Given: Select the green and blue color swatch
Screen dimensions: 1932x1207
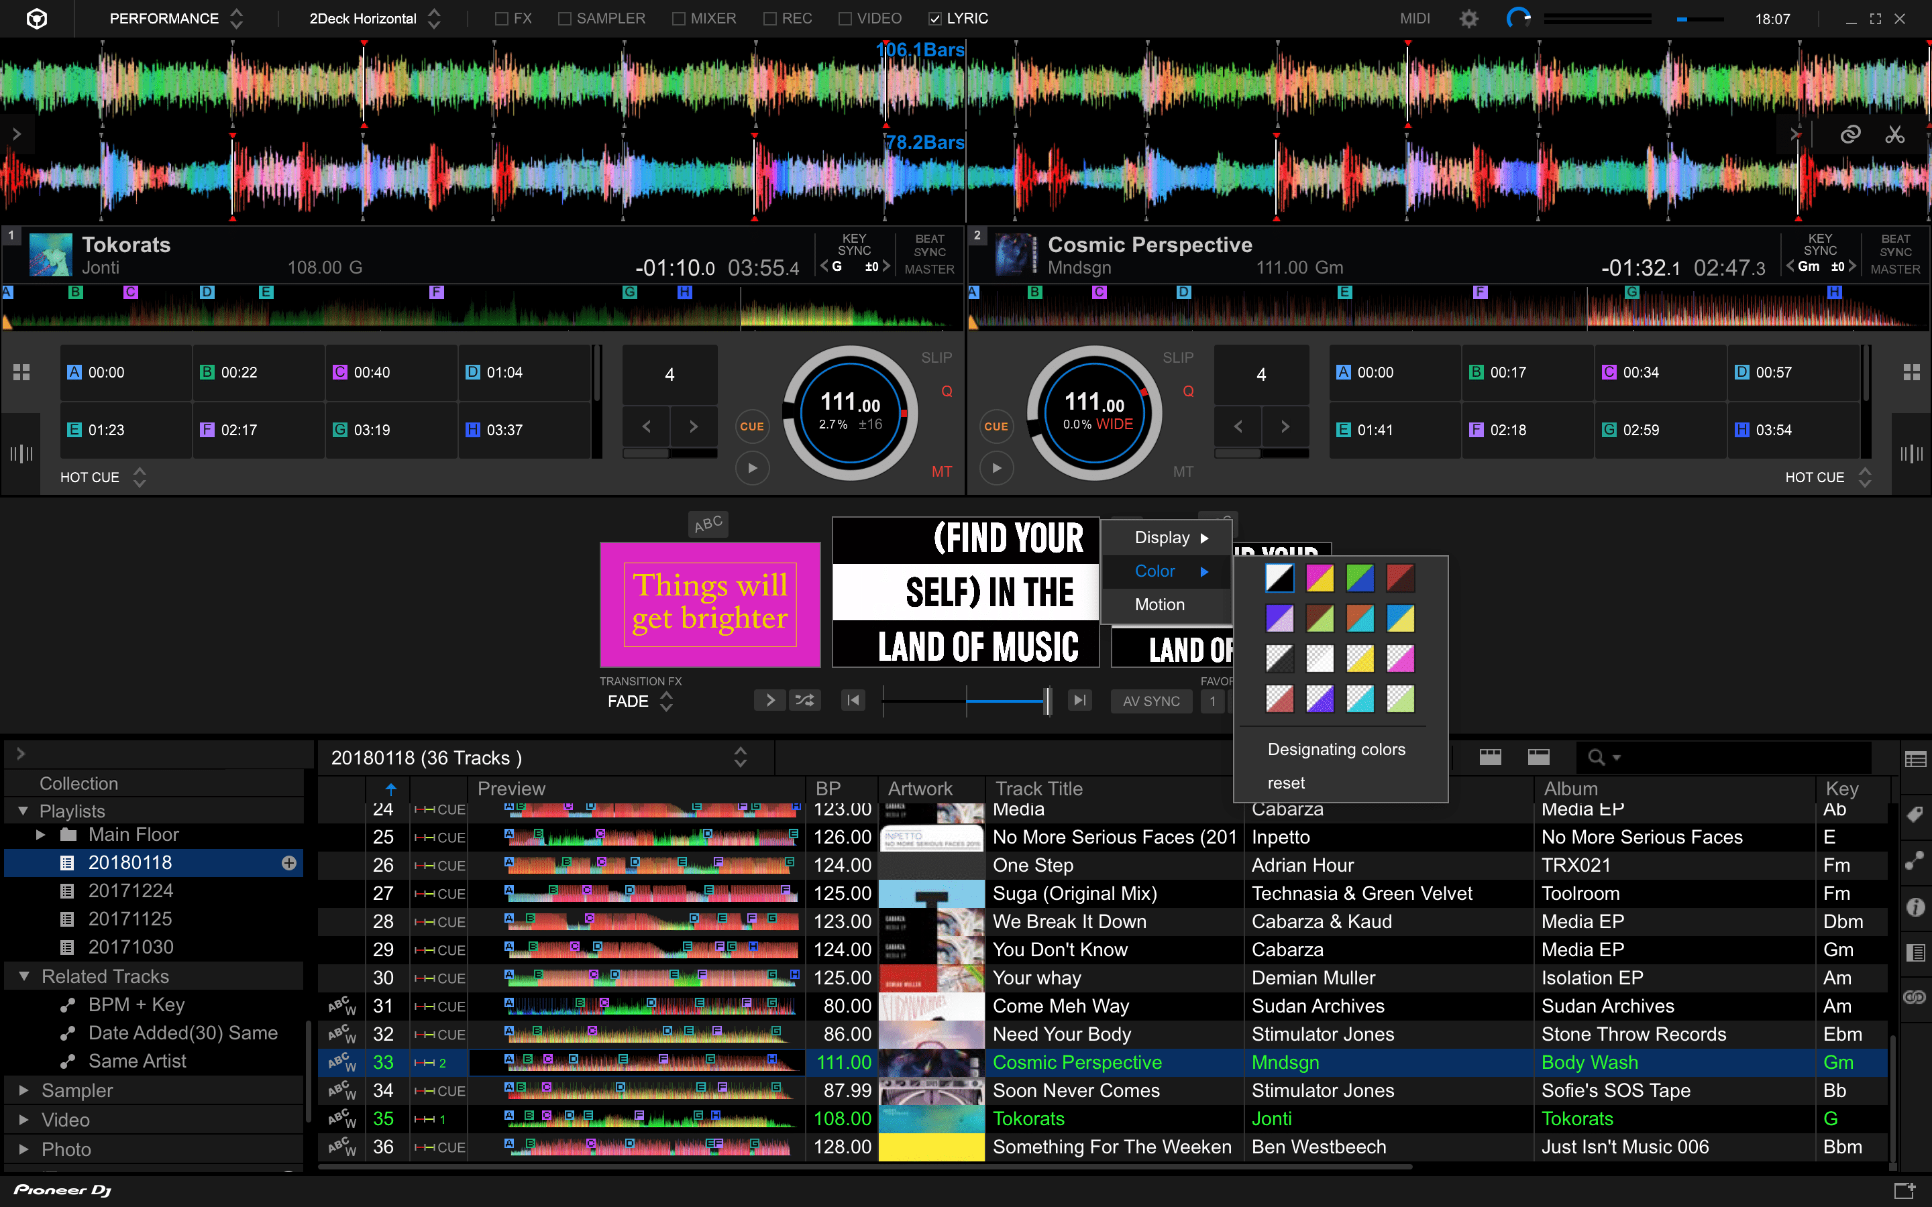Looking at the screenshot, I should [x=1360, y=578].
